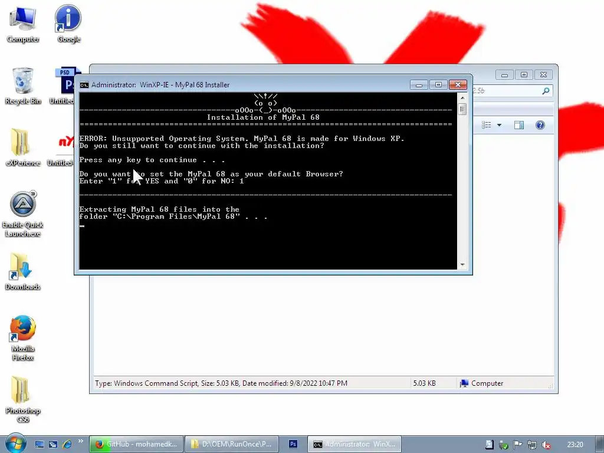This screenshot has width=604, height=453.
Task: Click the 'ERROR: Unsupported Operating System' console line
Action: [x=242, y=138]
